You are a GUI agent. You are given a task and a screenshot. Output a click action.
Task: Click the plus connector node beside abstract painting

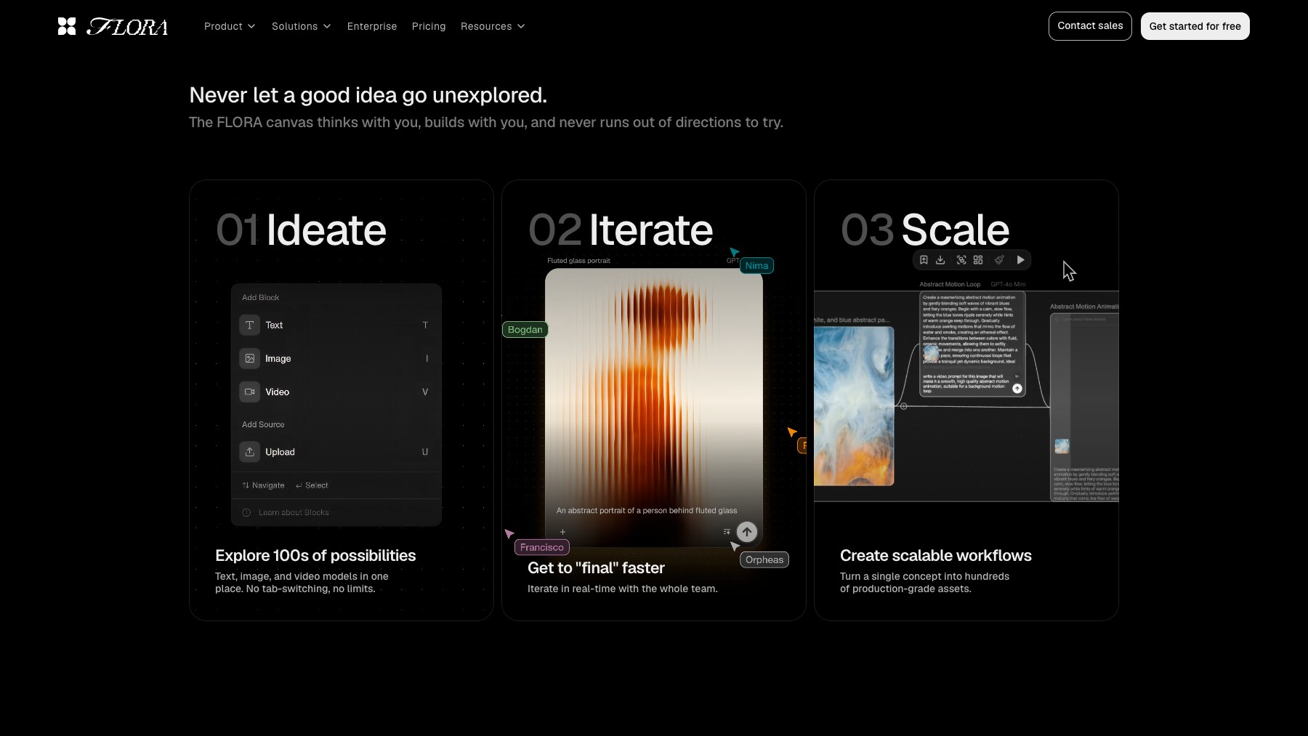coord(903,406)
